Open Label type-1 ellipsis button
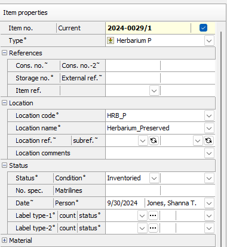The height and width of the screenshot is (247, 227). [153, 215]
